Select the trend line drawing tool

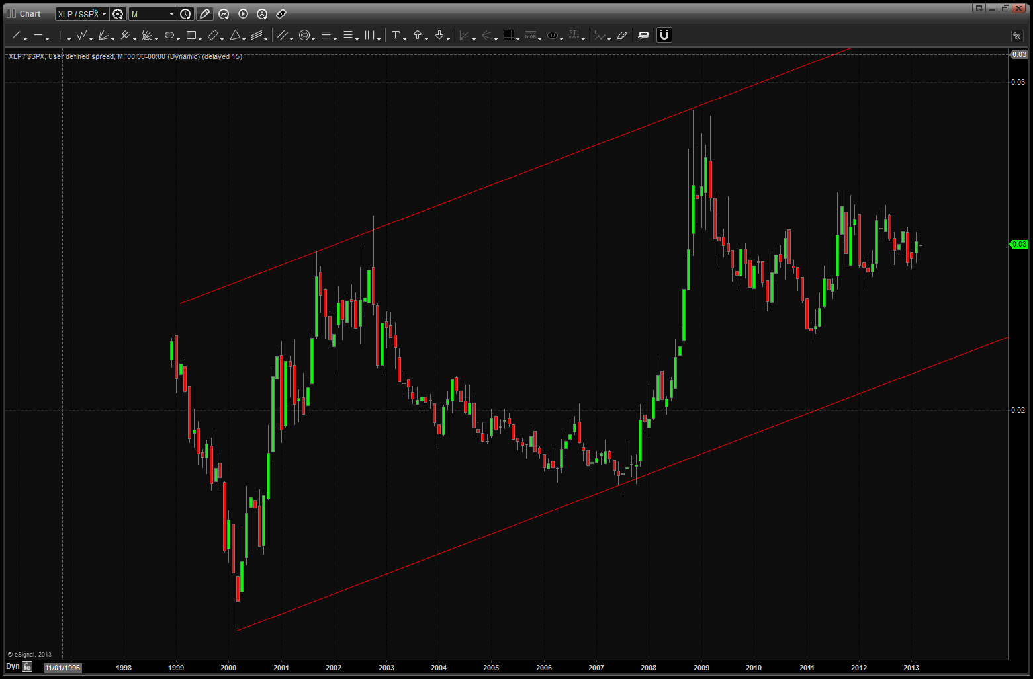(16, 36)
